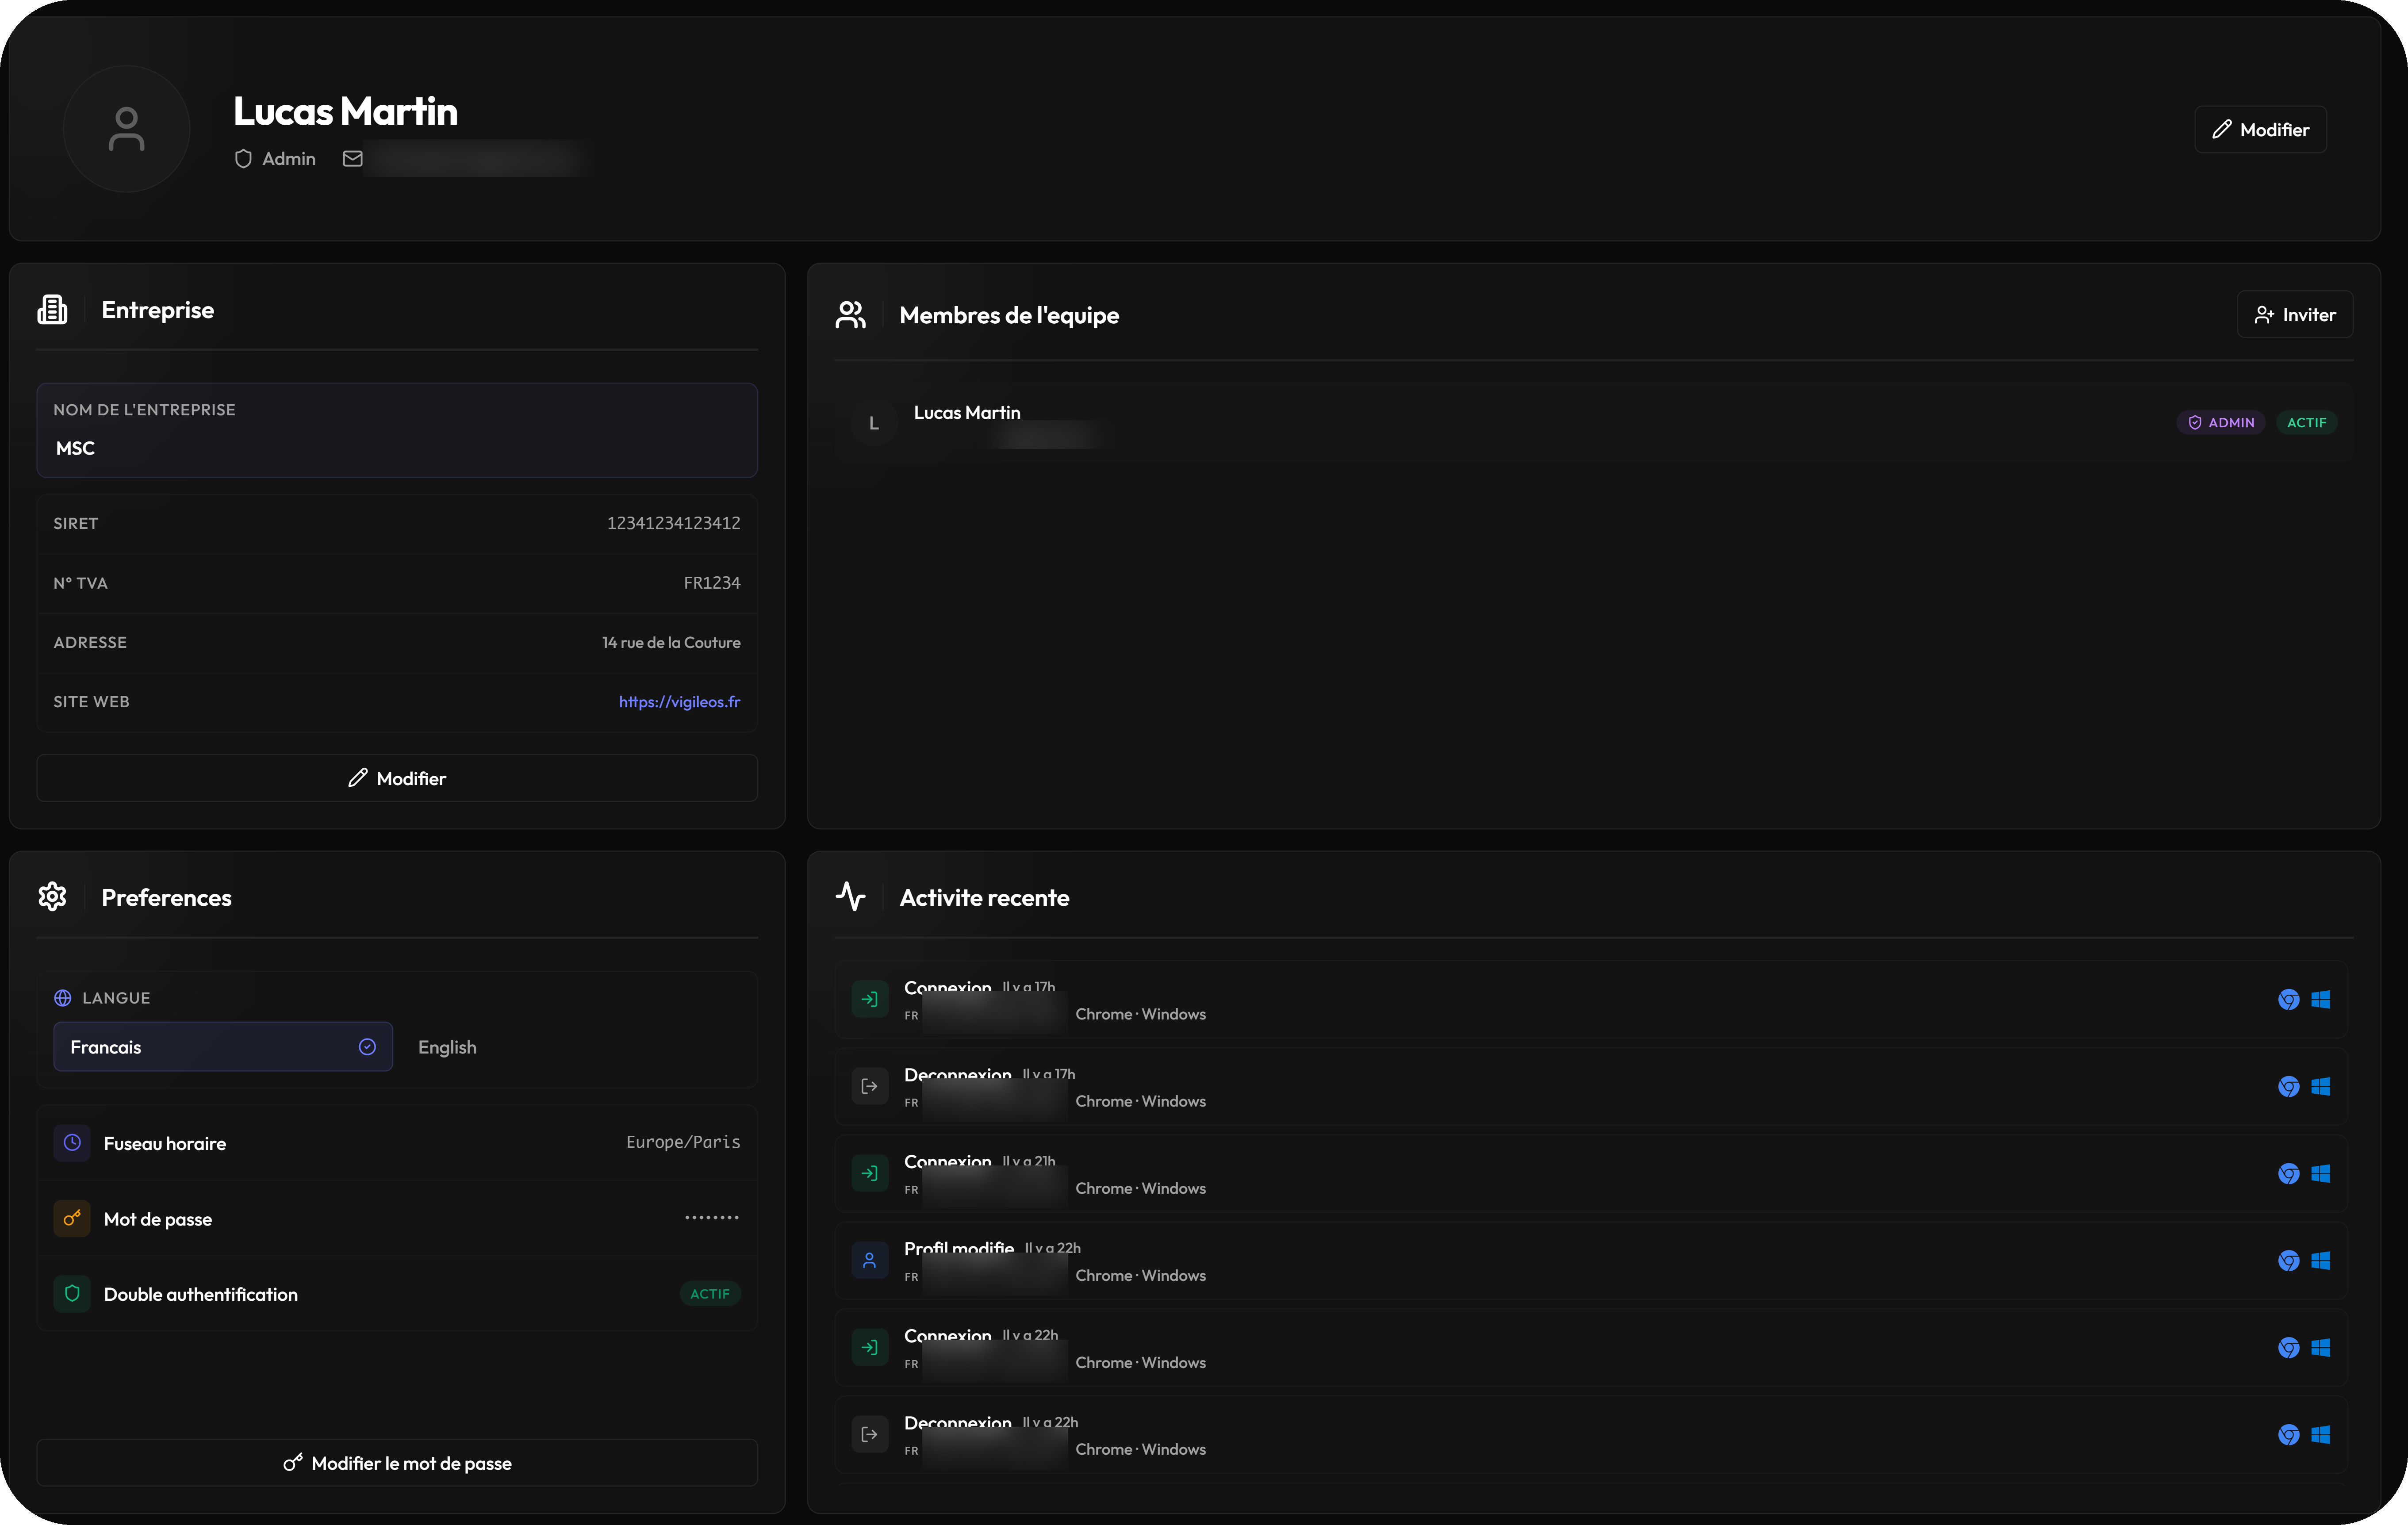Click the Double authentification label
This screenshot has width=2408, height=1525.
[201, 1294]
